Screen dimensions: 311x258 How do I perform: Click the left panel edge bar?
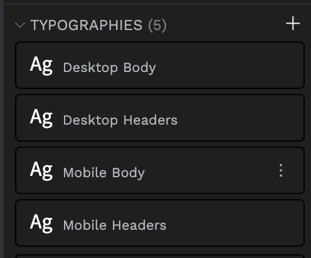2,129
